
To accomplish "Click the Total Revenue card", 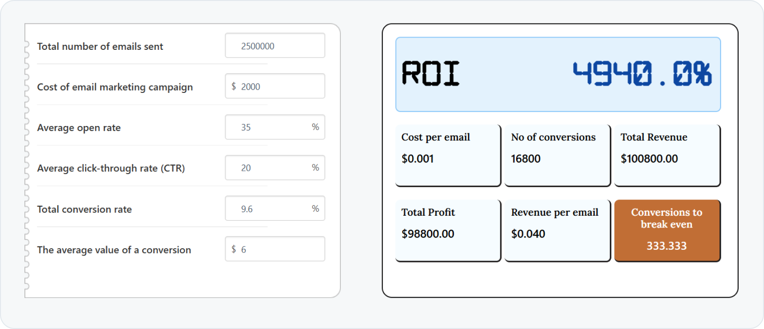I will pyautogui.click(x=667, y=155).
